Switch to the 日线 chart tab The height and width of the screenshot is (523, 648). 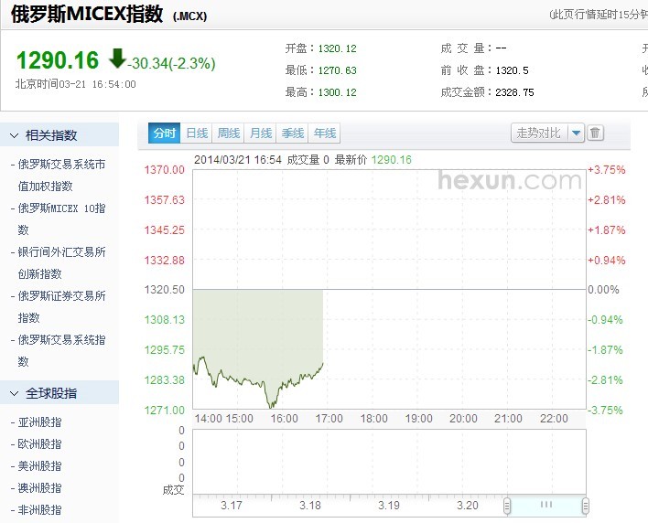(197, 133)
